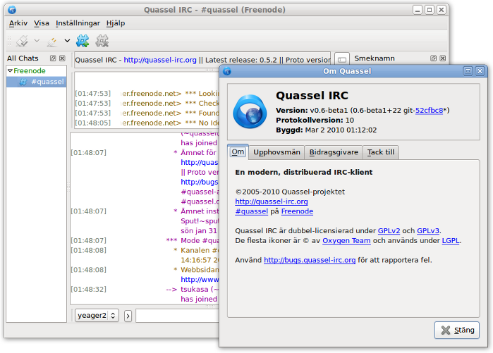Click the main window title bar Quassel icon
This screenshot has width=493, height=353.
point(12,10)
